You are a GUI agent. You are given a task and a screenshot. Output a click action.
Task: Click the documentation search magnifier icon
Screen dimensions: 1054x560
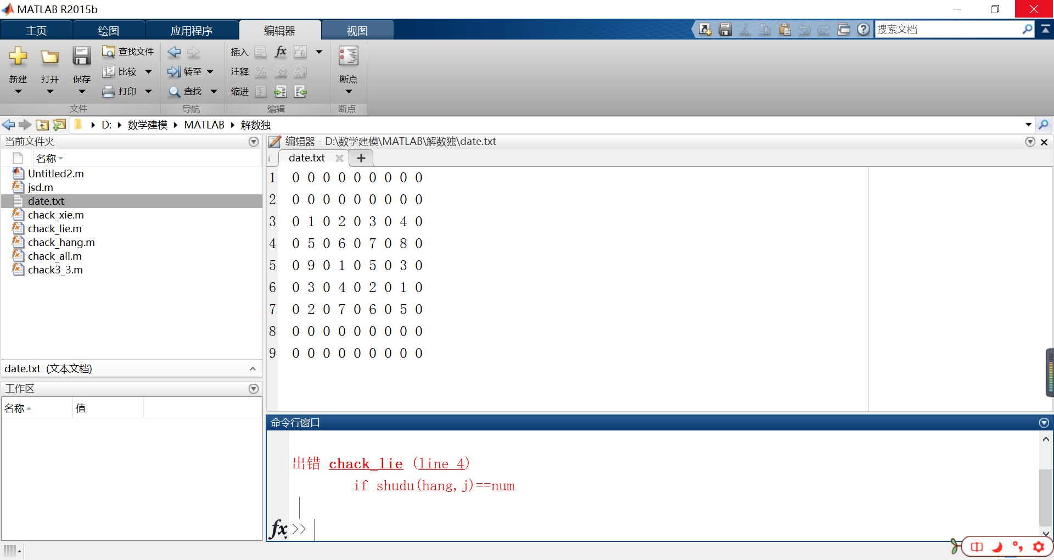pyautogui.click(x=1028, y=30)
